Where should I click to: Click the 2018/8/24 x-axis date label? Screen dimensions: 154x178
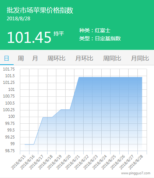(x=100, y=162)
